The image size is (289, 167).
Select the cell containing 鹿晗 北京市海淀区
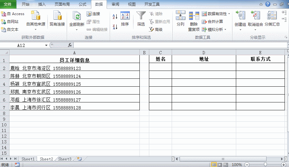[x=74, y=67]
